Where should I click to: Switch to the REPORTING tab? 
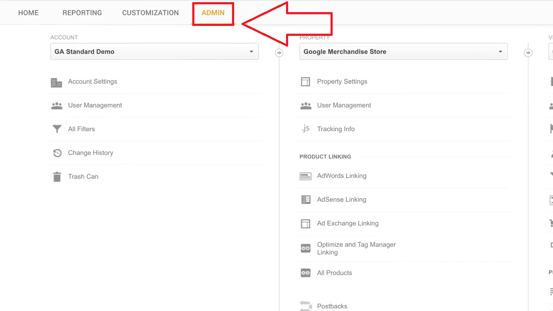pos(82,13)
